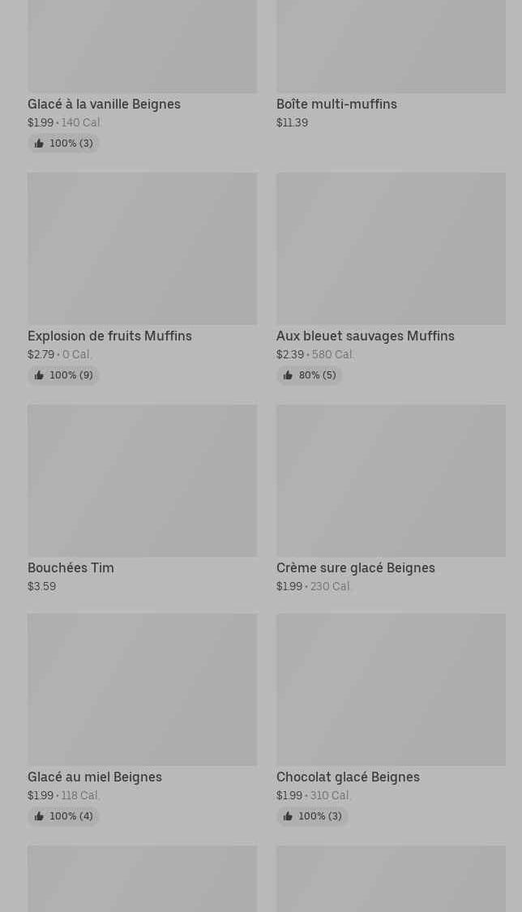The image size is (522, 912).
Task: Select the Crème sure glacé Beignes title
Action: [x=355, y=567]
